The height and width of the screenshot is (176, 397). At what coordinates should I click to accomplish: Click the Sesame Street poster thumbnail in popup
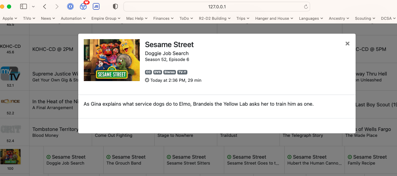tap(112, 60)
